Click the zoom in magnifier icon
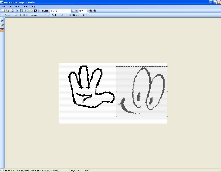 tap(95, 11)
